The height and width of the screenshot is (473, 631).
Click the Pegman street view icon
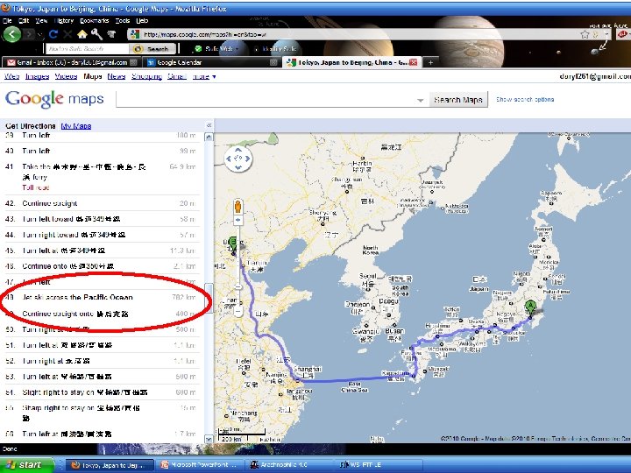point(238,207)
